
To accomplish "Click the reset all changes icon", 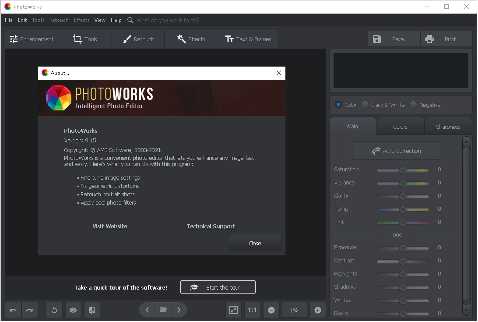I will (54, 310).
